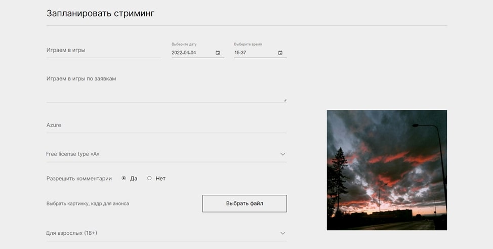Expand the 'Для взрослых (18+)' dropdown
The height and width of the screenshot is (249, 493).
point(167,233)
